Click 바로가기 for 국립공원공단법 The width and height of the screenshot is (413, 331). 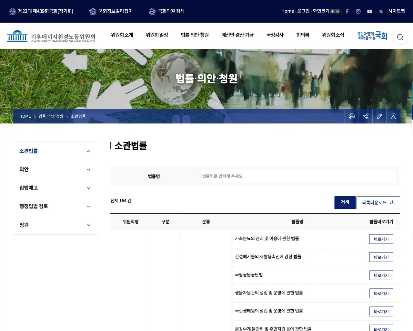pos(381,275)
